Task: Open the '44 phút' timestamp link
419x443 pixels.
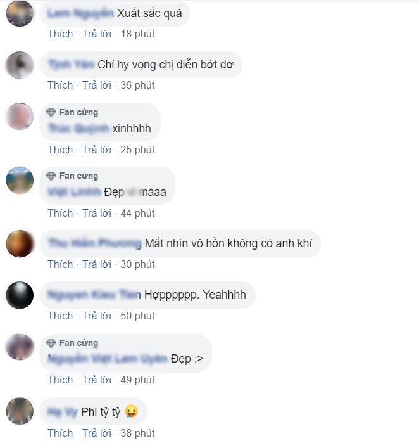Action: tap(137, 214)
